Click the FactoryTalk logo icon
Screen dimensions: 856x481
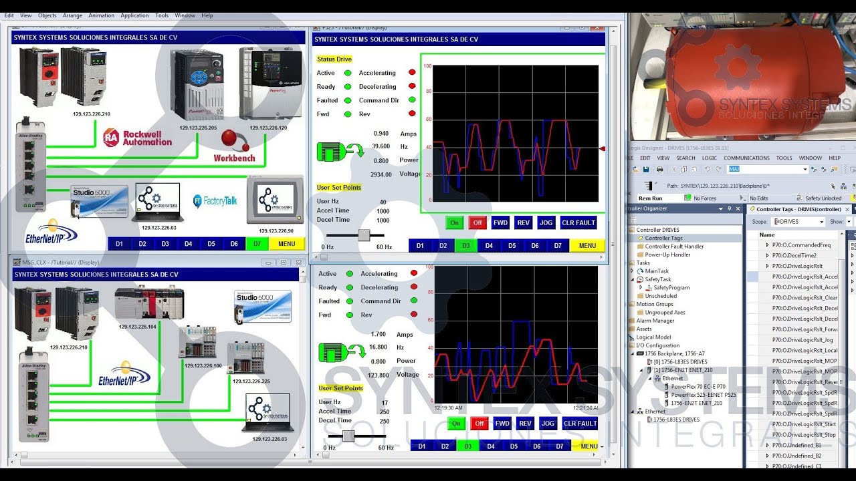[215, 200]
